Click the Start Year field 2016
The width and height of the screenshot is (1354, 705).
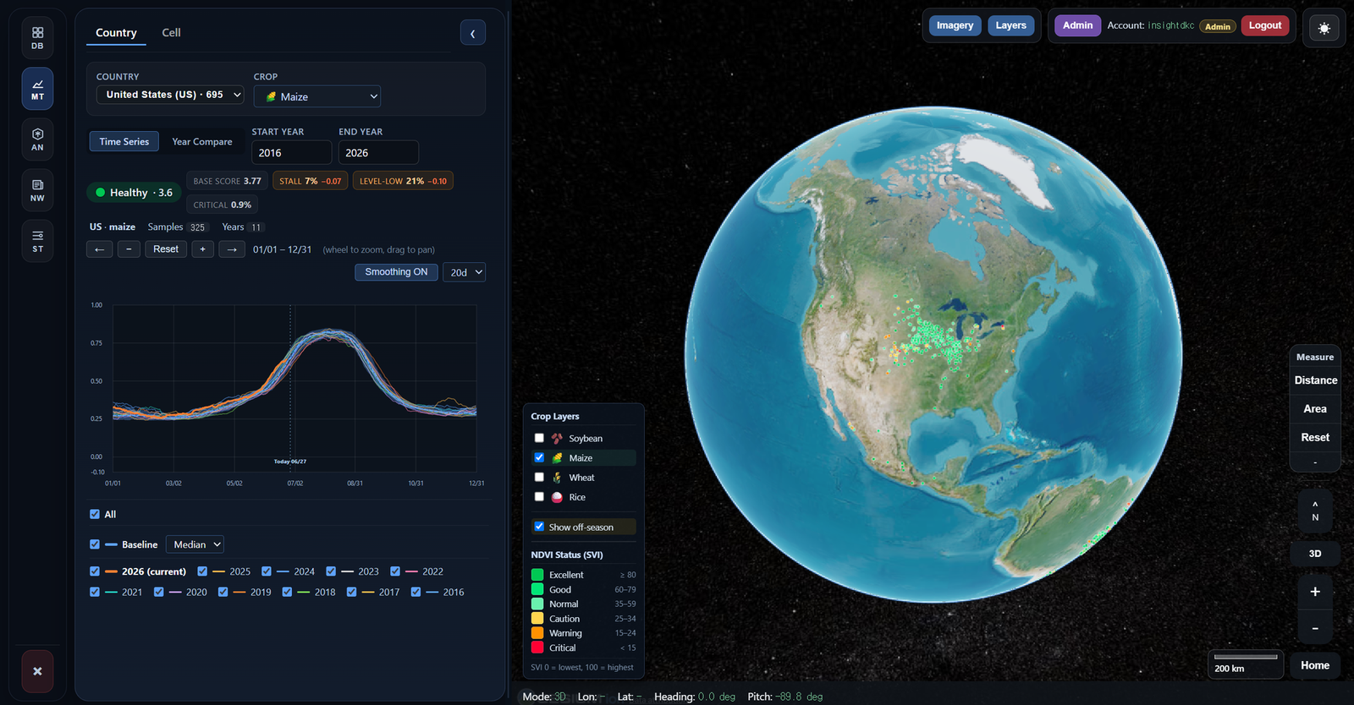(291, 152)
